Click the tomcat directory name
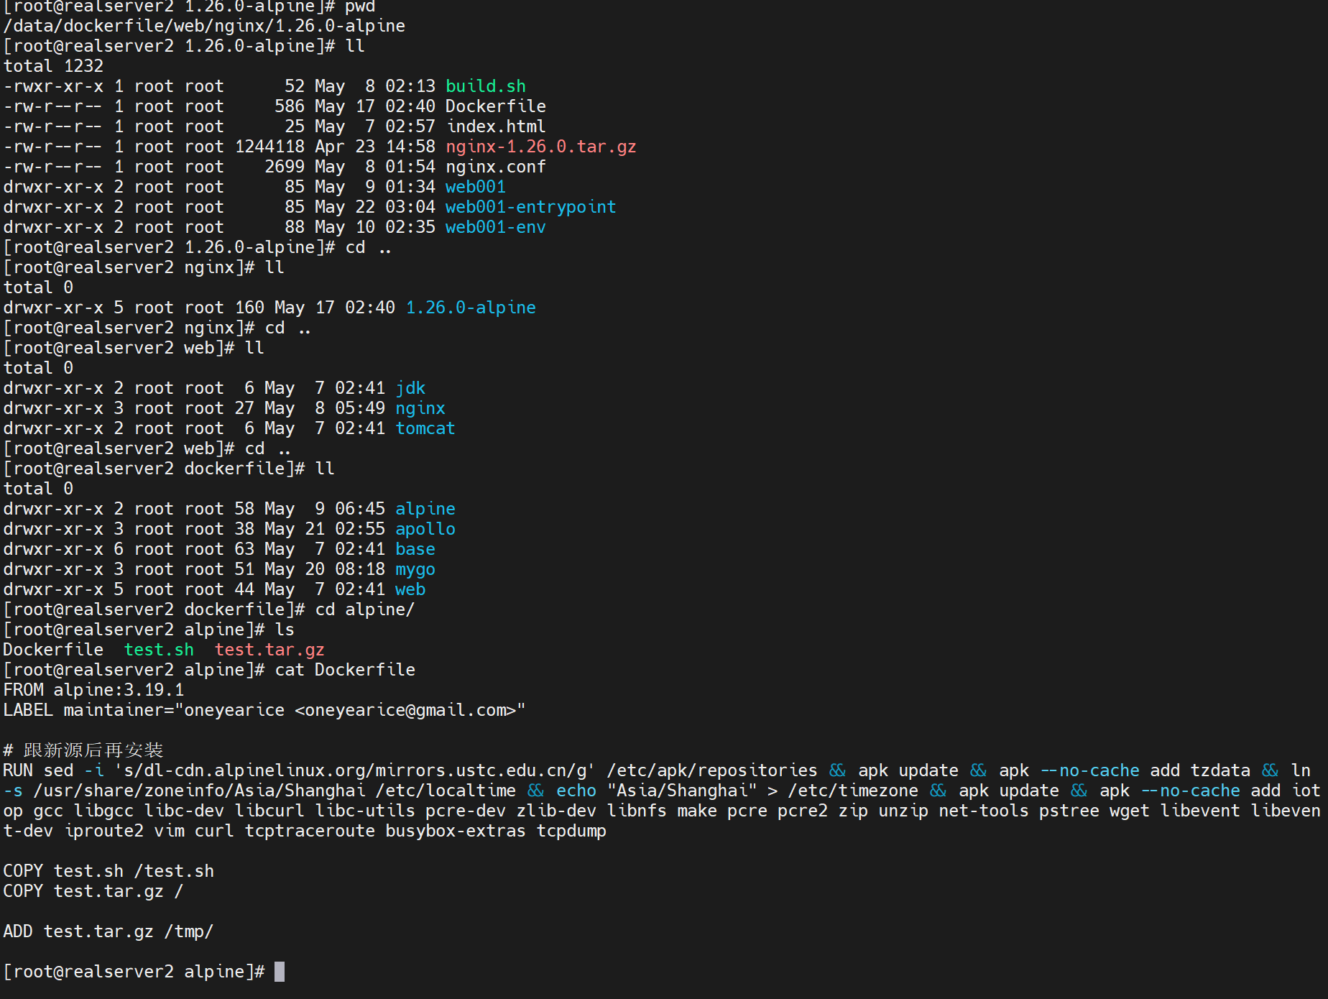The height and width of the screenshot is (999, 1328). tap(425, 428)
